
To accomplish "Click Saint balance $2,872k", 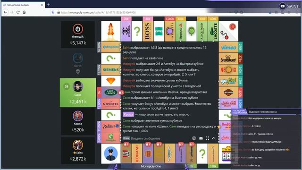I will click(x=78, y=159).
